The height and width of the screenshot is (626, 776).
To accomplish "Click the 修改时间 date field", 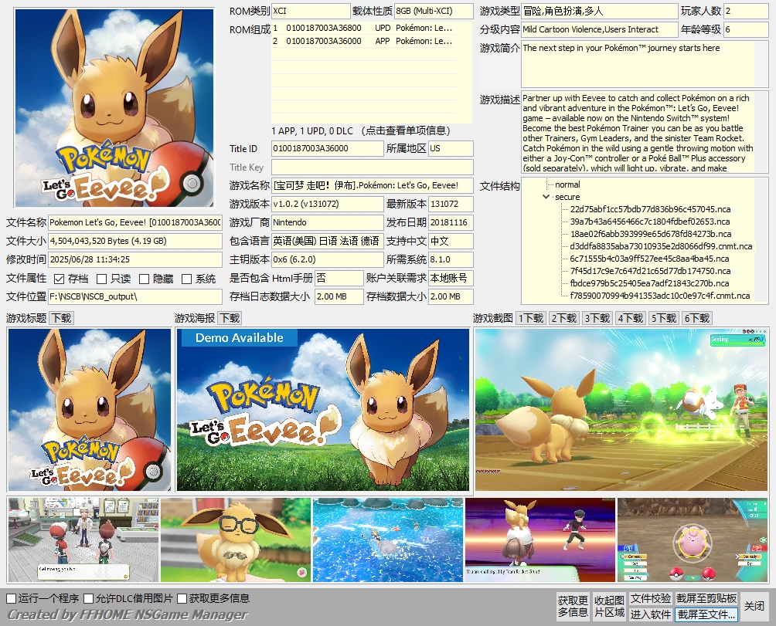I will tap(135, 259).
